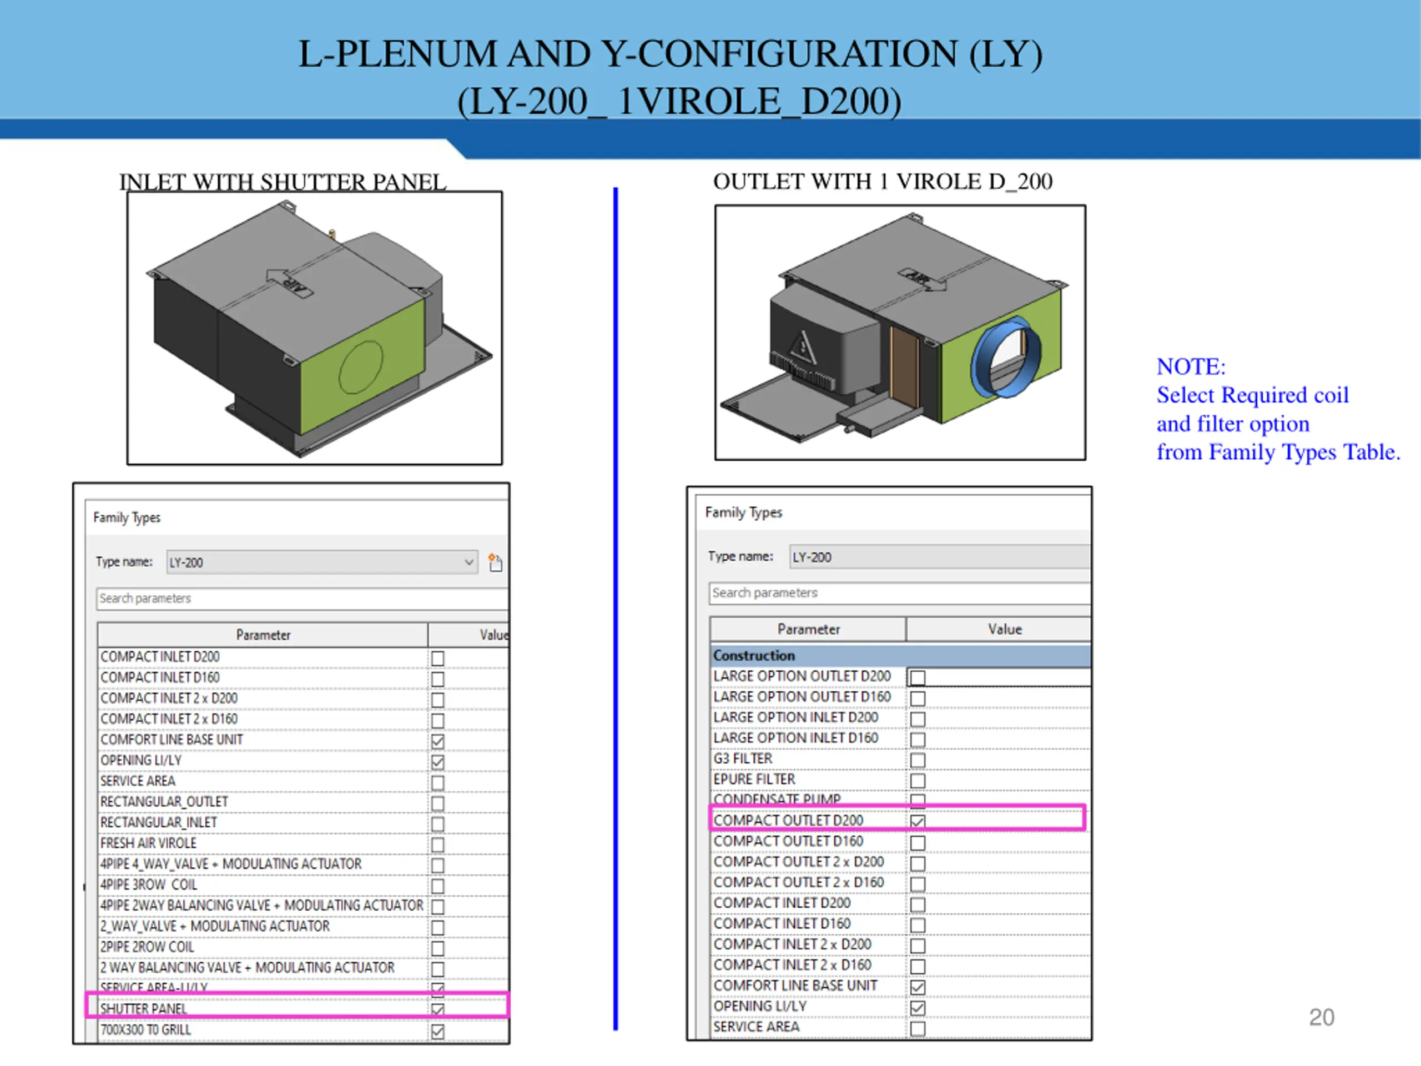This screenshot has width=1421, height=1066.
Task: Toggle LARGE OPTION OUTLET D200 checkbox
Action: (x=918, y=677)
